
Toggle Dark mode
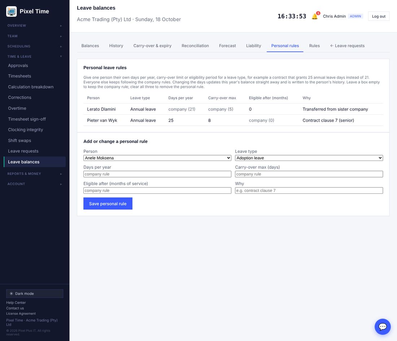pyautogui.click(x=35, y=293)
